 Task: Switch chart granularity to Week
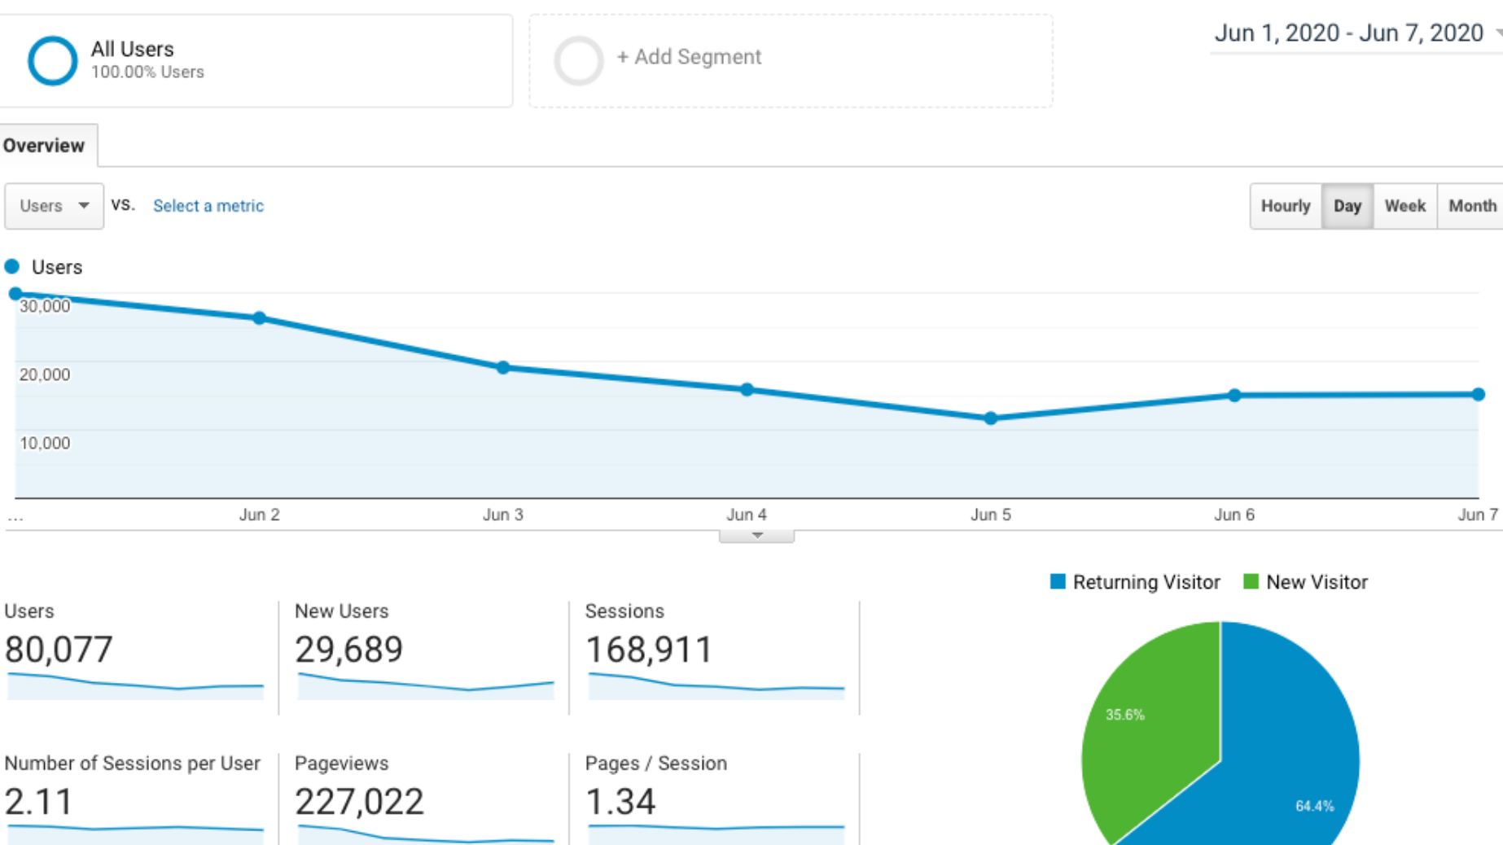click(1404, 206)
